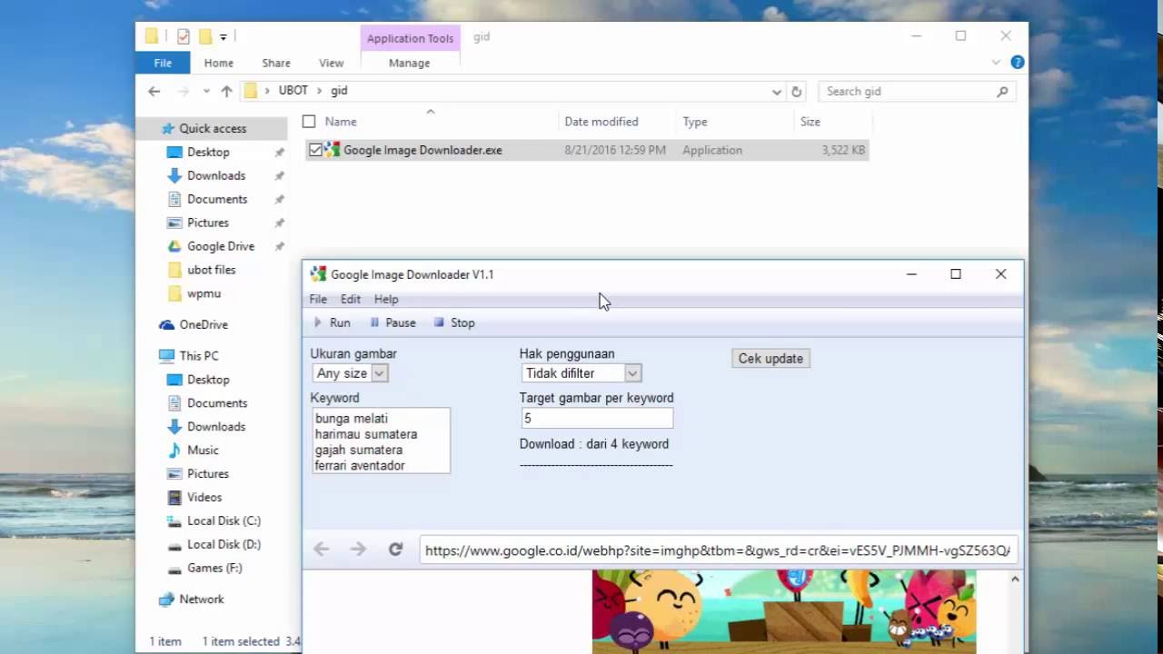Viewport: 1163px width, 654px height.
Task: Click the search magnifier in Search gid box
Action: pyautogui.click(x=1002, y=91)
